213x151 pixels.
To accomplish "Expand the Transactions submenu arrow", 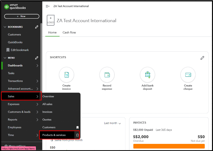I will coord(37,81).
